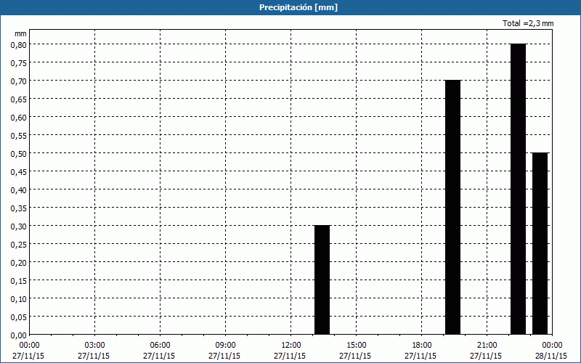This screenshot has height=363, width=581.
Task: Click the 0,45 y-axis value
Action: (x=19, y=172)
